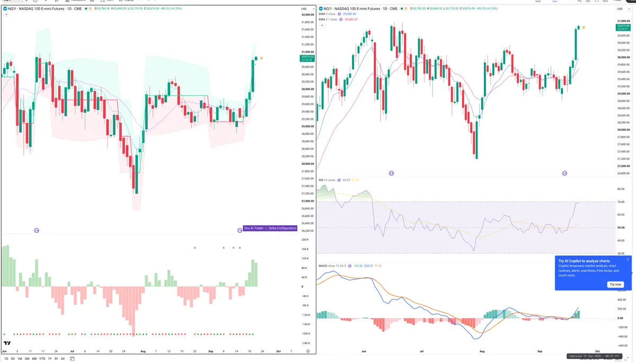636x362 pixels.
Task: Click purple event marker beside Ocs Ai Trader label
Action: click(x=240, y=230)
